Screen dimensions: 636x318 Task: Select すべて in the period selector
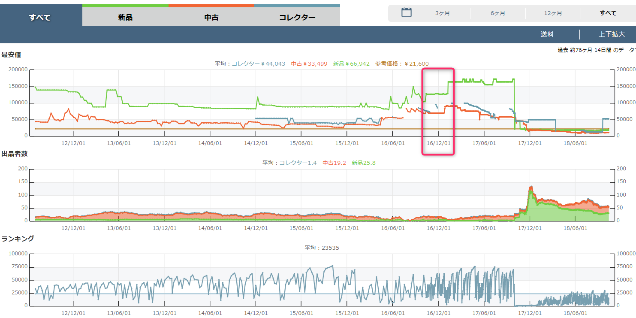(x=608, y=13)
